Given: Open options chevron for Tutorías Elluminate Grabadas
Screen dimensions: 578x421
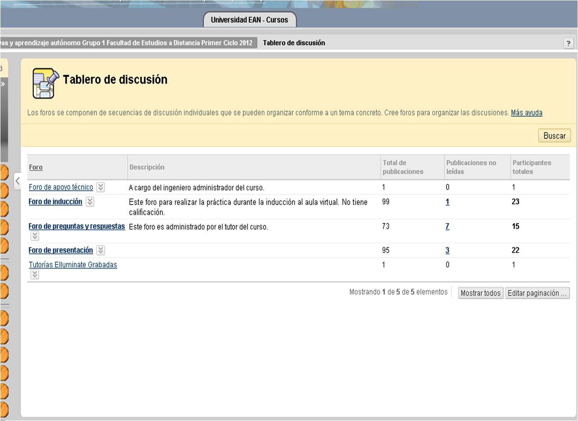Looking at the screenshot, I should point(35,274).
